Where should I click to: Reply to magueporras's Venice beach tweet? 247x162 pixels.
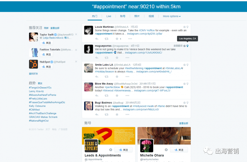click(97, 58)
